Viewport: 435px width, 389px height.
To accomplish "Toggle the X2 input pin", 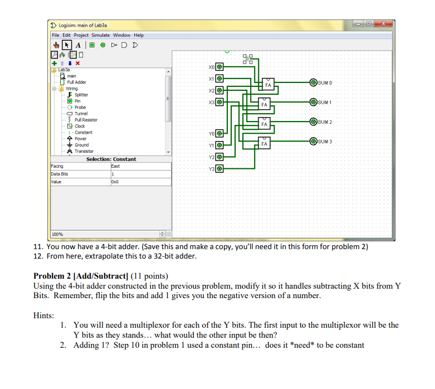I will coord(219,90).
